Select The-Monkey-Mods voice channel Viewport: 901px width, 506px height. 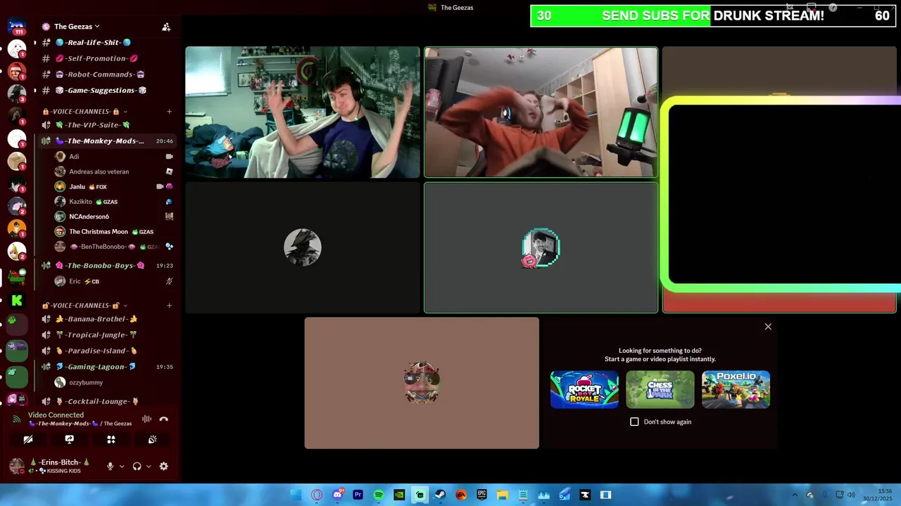pyautogui.click(x=106, y=141)
